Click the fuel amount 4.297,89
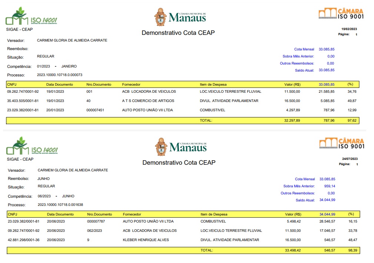 tap(293, 110)
